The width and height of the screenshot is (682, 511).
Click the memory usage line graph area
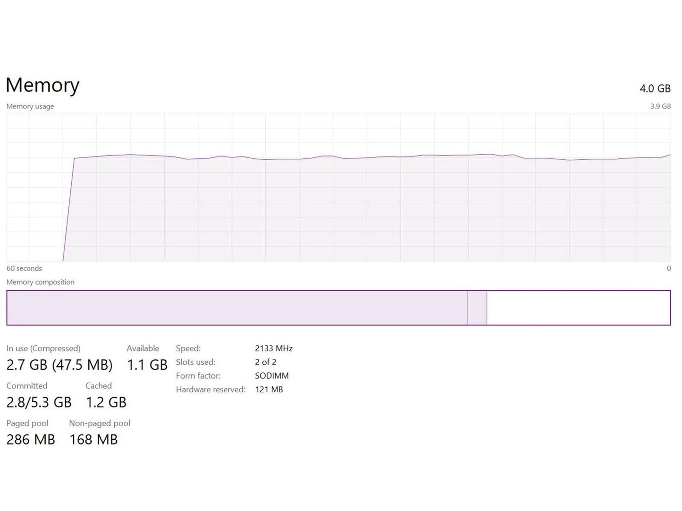pos(338,207)
